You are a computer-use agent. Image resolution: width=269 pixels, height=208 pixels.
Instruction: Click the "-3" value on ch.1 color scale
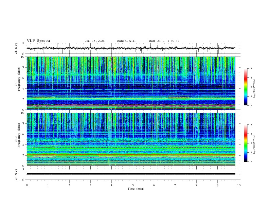coord(250,68)
